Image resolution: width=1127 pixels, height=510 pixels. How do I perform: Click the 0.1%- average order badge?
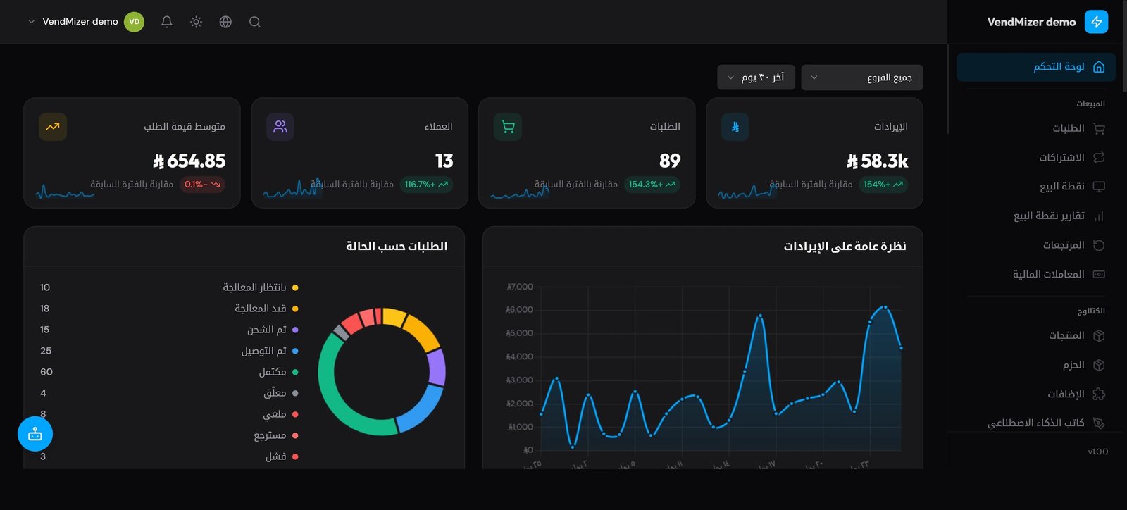coord(203,185)
